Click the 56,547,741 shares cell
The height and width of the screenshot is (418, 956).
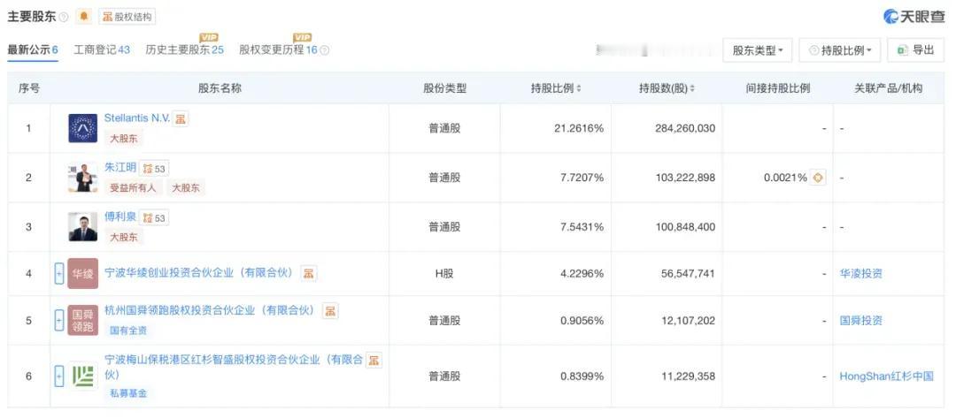coord(688,274)
